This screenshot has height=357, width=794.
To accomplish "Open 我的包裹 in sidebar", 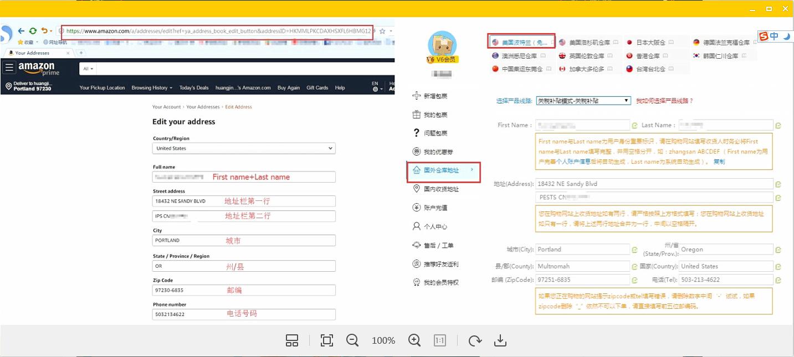I will tap(430, 115).
